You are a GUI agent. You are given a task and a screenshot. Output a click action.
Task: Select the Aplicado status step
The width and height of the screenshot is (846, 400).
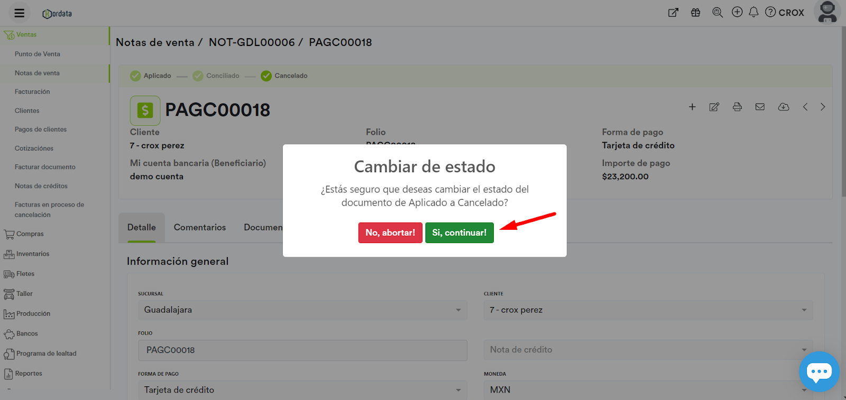click(x=151, y=76)
